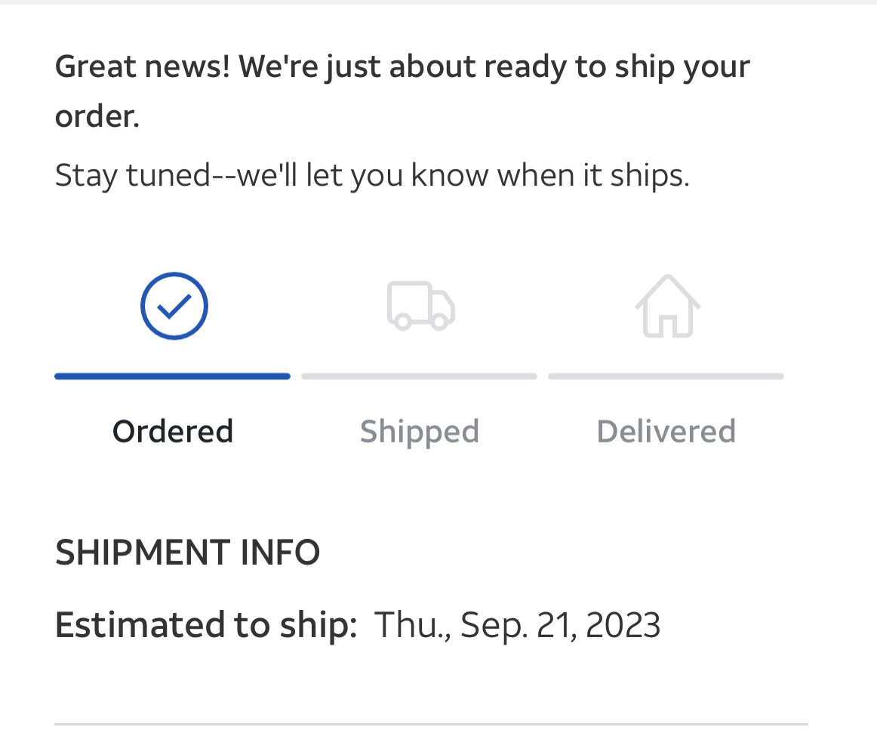Image resolution: width=877 pixels, height=730 pixels.
Task: Tap the gray house delivered icon
Action: tap(667, 306)
